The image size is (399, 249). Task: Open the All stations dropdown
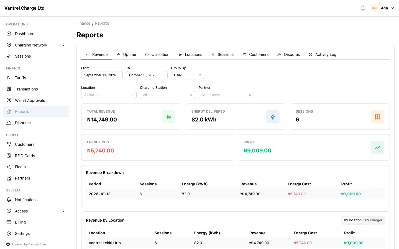click(168, 95)
